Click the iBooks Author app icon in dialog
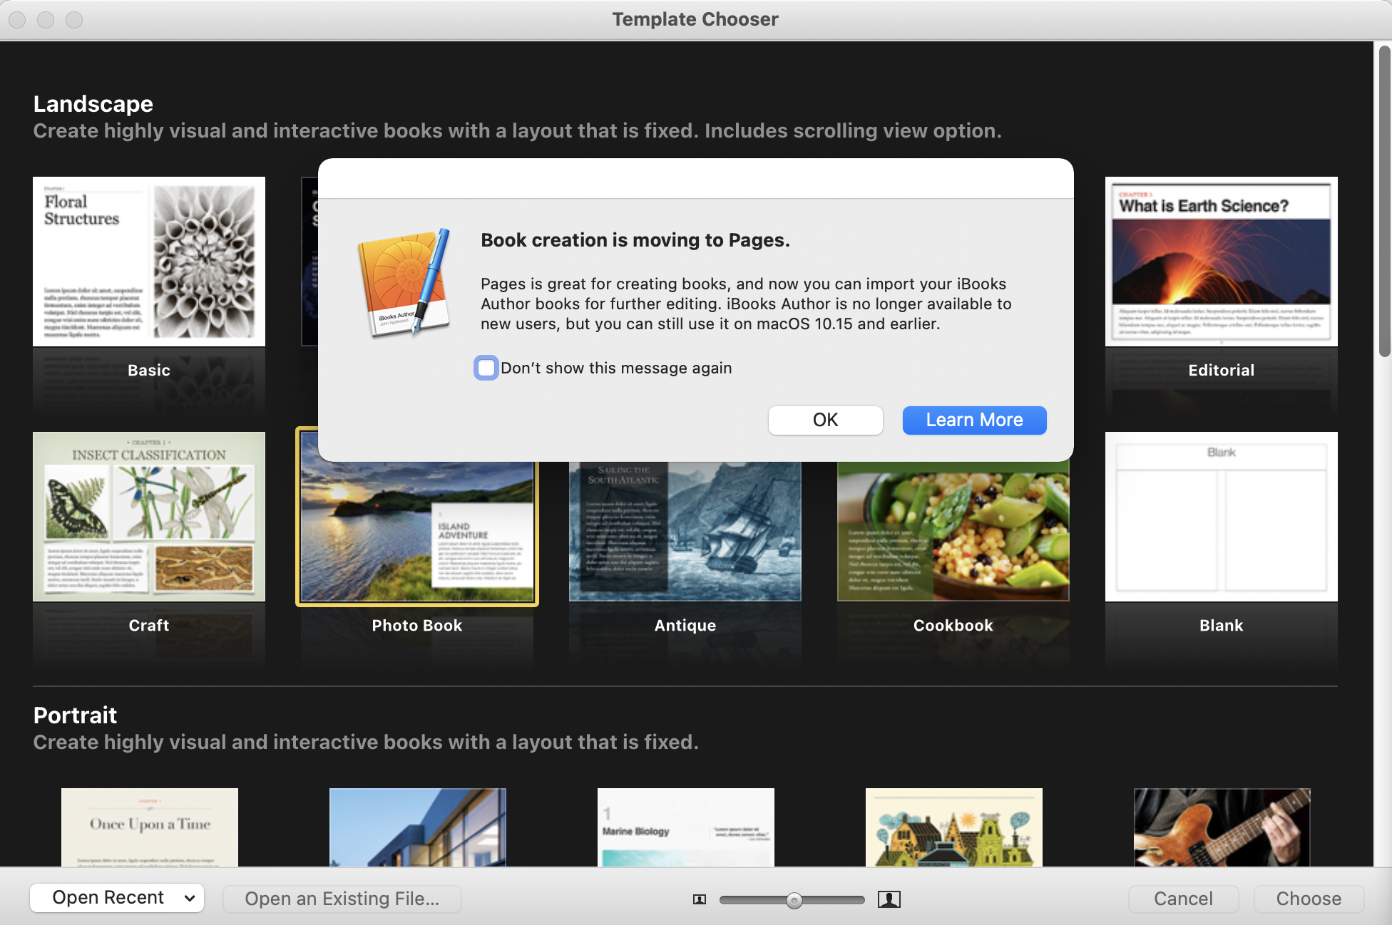Screen dimensions: 1392x925 click(x=405, y=283)
